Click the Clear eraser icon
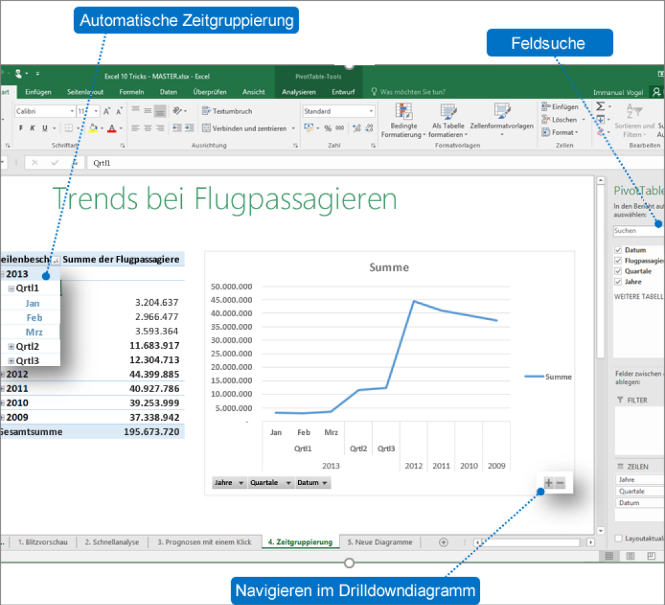The image size is (665, 605). click(x=601, y=132)
